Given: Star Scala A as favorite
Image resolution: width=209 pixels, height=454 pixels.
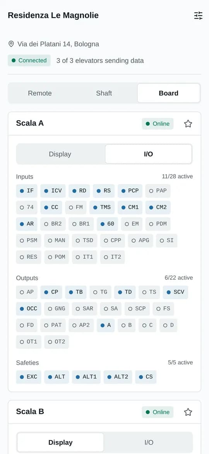Looking at the screenshot, I should click(188, 124).
